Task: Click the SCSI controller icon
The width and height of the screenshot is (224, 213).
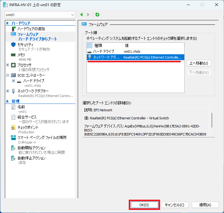Action: 13,75
